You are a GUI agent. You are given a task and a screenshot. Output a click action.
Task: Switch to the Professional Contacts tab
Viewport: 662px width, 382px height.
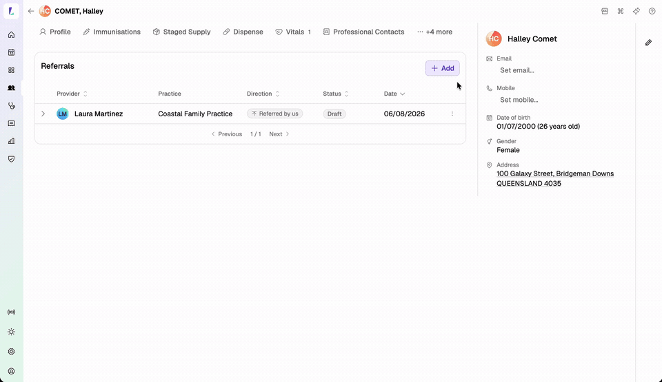(x=363, y=32)
